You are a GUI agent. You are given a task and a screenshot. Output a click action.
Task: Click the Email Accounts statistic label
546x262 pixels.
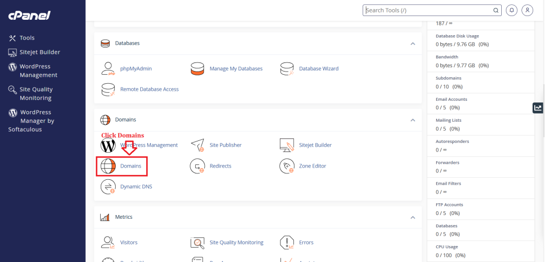pyautogui.click(x=451, y=99)
